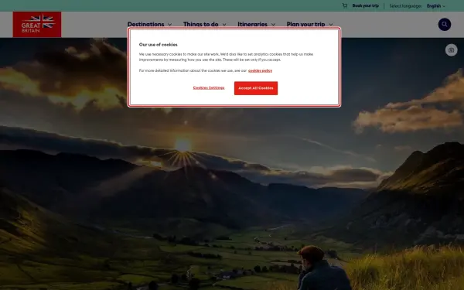Open the English language dropdown
The width and height of the screenshot is (464, 290).
pyautogui.click(x=435, y=6)
